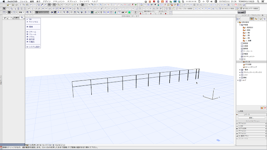267x150 pixels.
Task: Toggle the 環境 eye icon in the edit panel
Action: (28, 27)
